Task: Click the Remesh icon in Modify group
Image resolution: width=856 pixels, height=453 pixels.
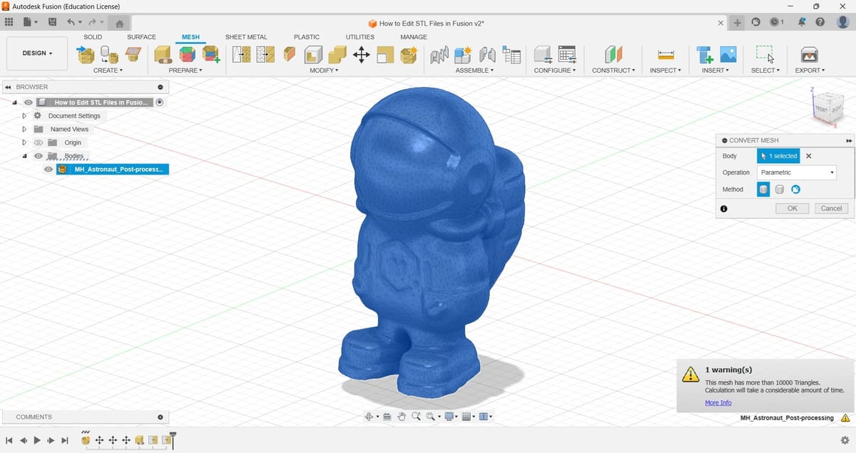Action: click(242, 54)
